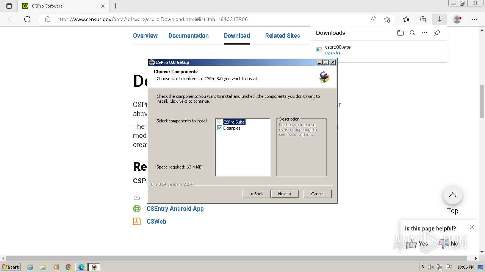This screenshot has width=485, height=272.
Task: Launch Google Chrome from taskbar
Action: tap(68, 267)
